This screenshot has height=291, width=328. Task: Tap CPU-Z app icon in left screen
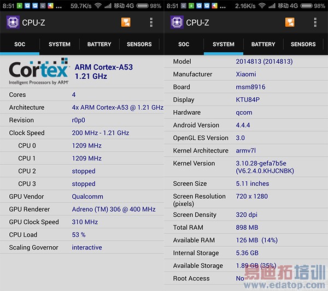point(13,22)
